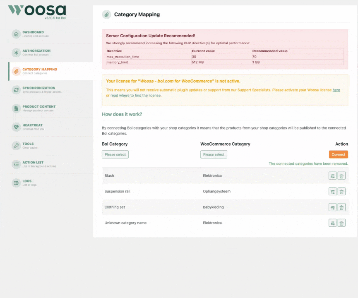Screen dimensions: 358x298
Task: Click the Suspension rail category text
Action: 118,191
